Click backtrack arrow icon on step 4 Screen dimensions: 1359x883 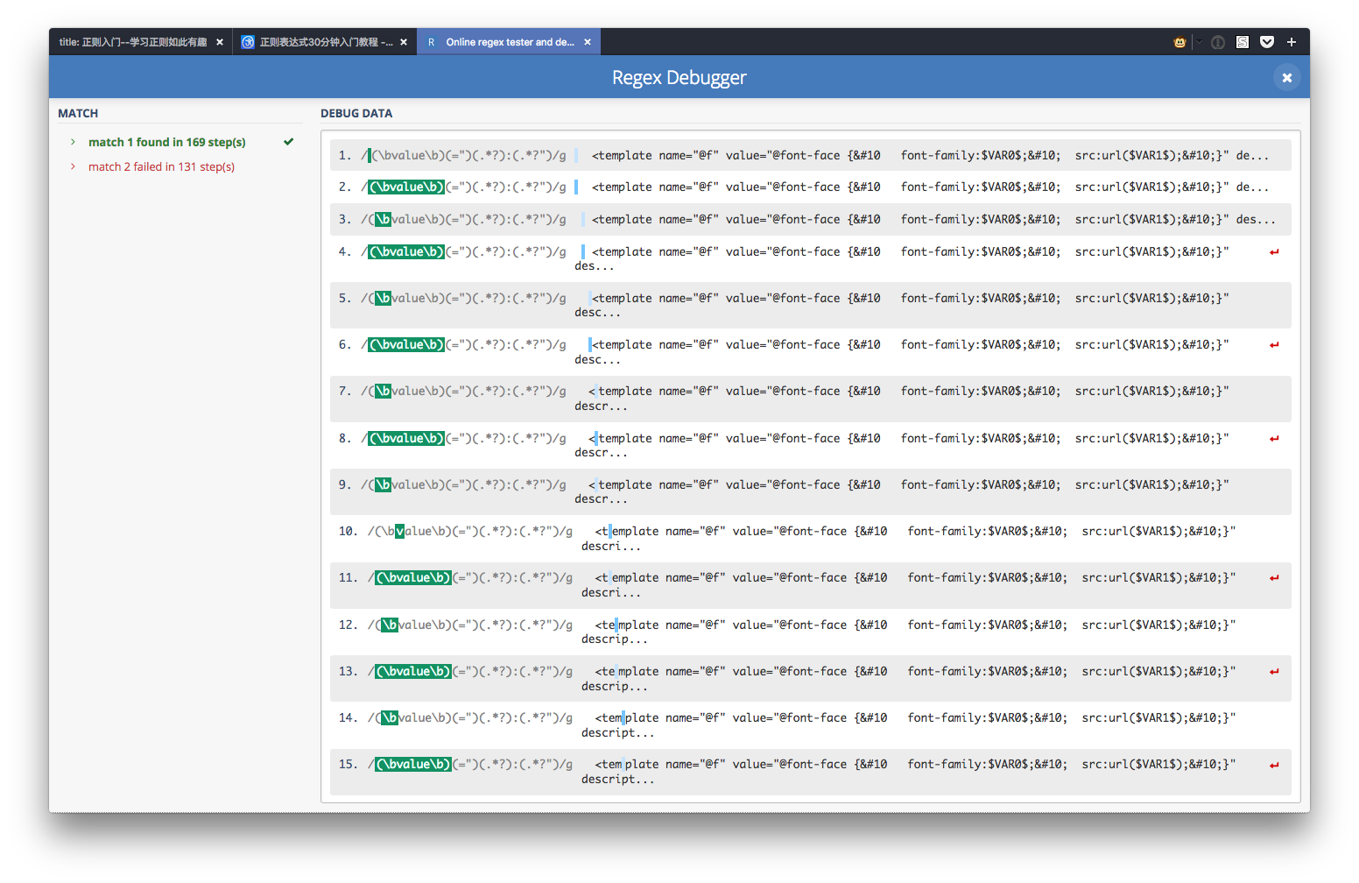click(x=1274, y=252)
